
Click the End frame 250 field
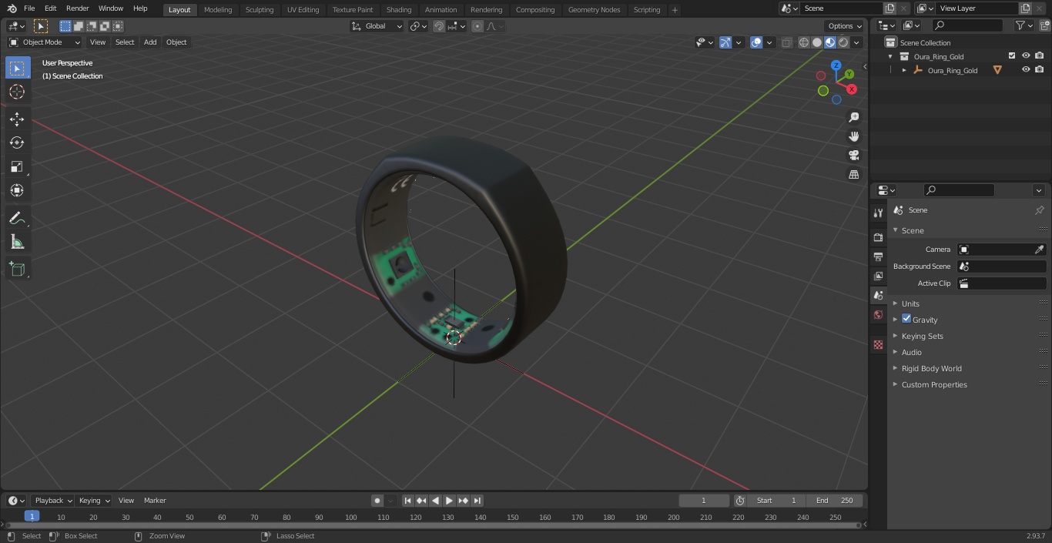click(x=834, y=501)
